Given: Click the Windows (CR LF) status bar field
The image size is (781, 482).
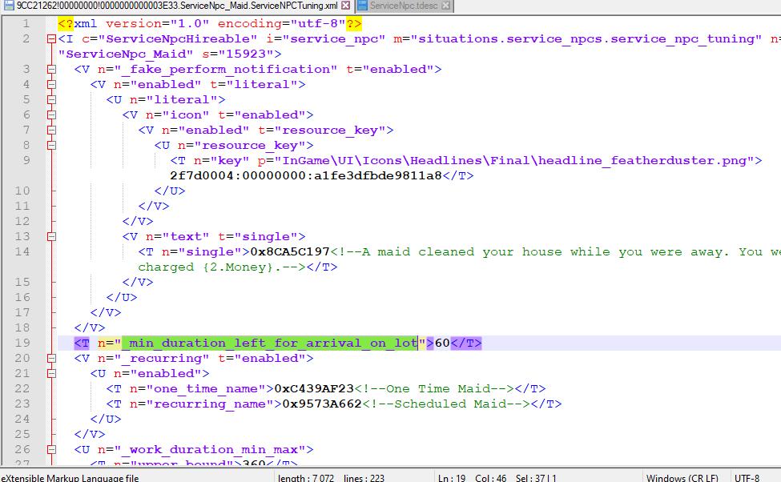Looking at the screenshot, I should 682,477.
